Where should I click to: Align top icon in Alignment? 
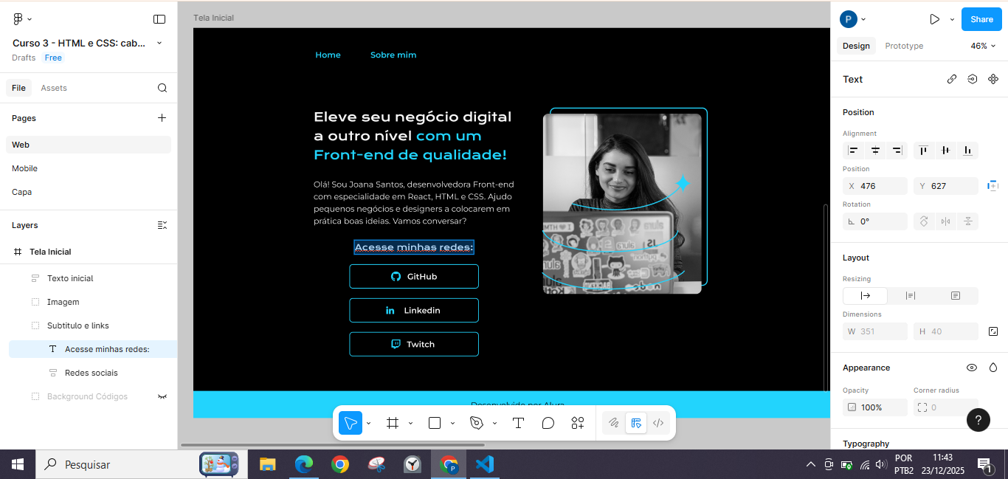(923, 151)
